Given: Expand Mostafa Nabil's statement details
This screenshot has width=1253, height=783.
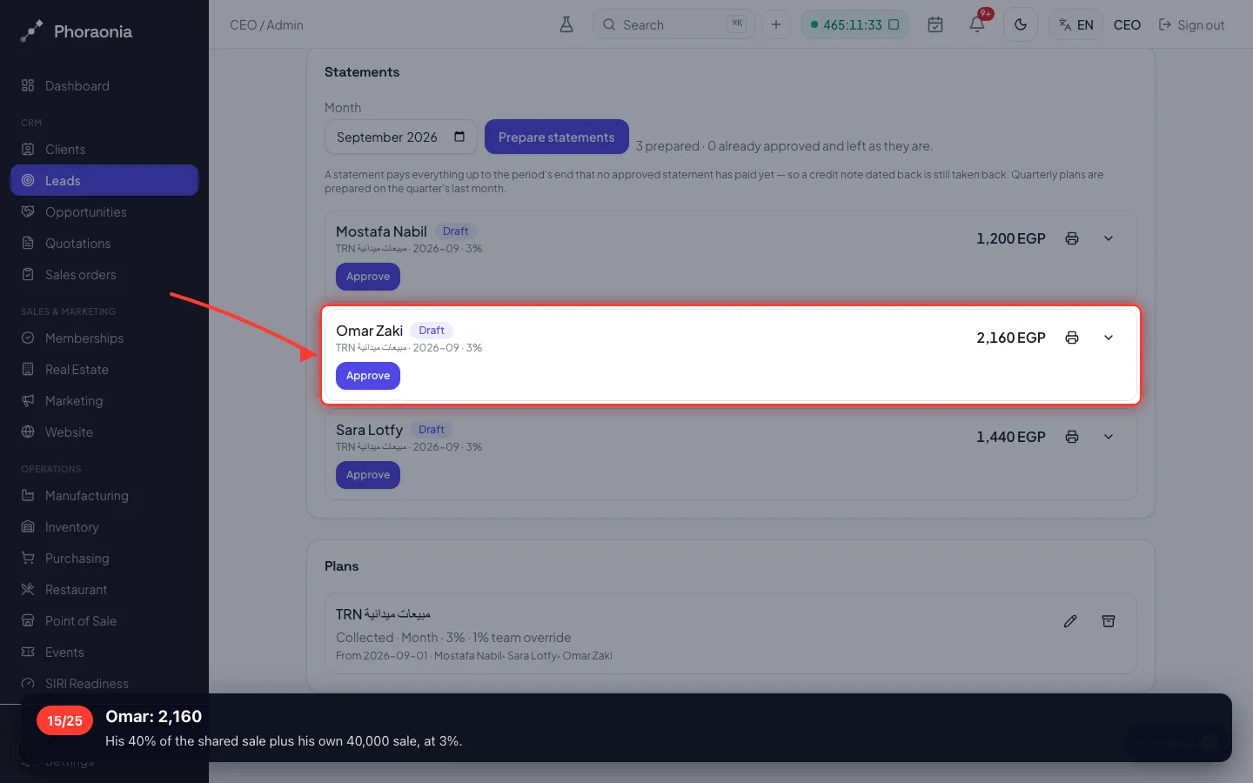Looking at the screenshot, I should point(1109,238).
